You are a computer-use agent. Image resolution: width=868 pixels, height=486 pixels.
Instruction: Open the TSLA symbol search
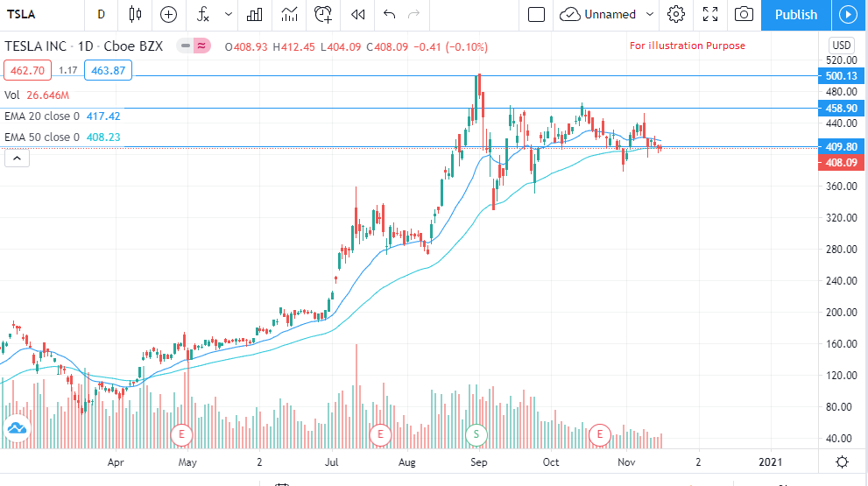click(x=21, y=14)
